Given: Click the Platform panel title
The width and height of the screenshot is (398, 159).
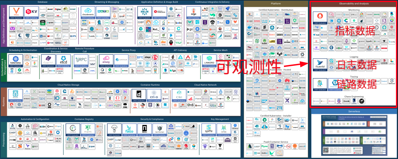Looking at the screenshot, I should 276,3.
